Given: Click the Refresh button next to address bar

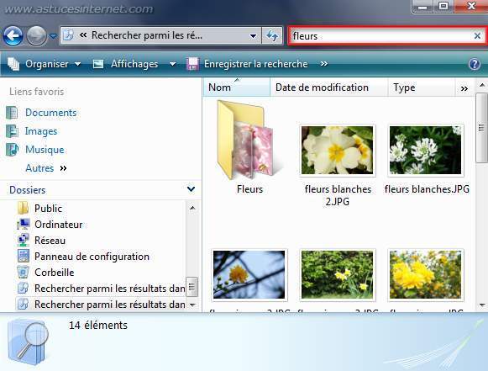Looking at the screenshot, I should pyautogui.click(x=272, y=36).
